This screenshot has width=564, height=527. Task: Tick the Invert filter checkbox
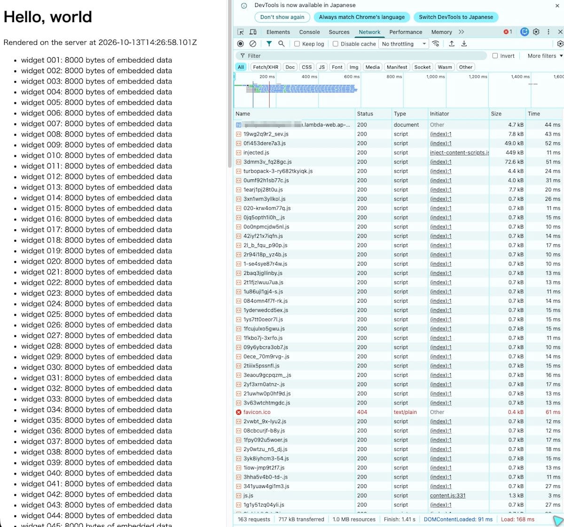coord(495,55)
